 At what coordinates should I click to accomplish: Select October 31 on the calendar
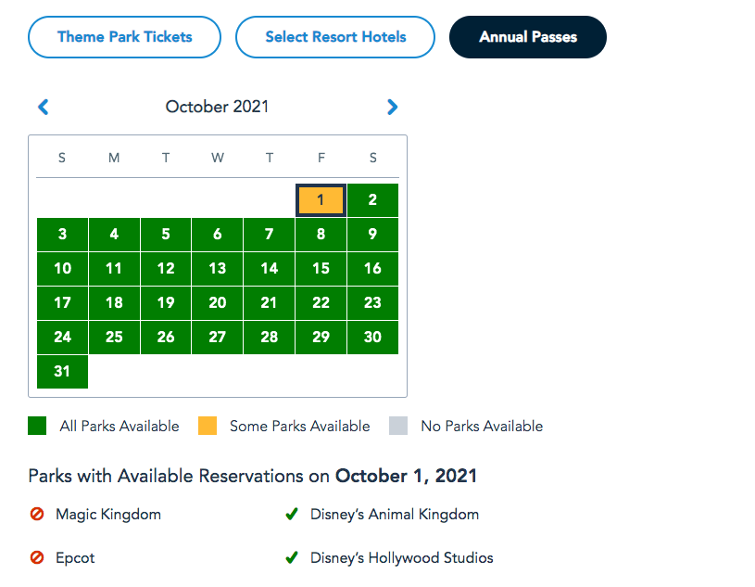(x=62, y=372)
